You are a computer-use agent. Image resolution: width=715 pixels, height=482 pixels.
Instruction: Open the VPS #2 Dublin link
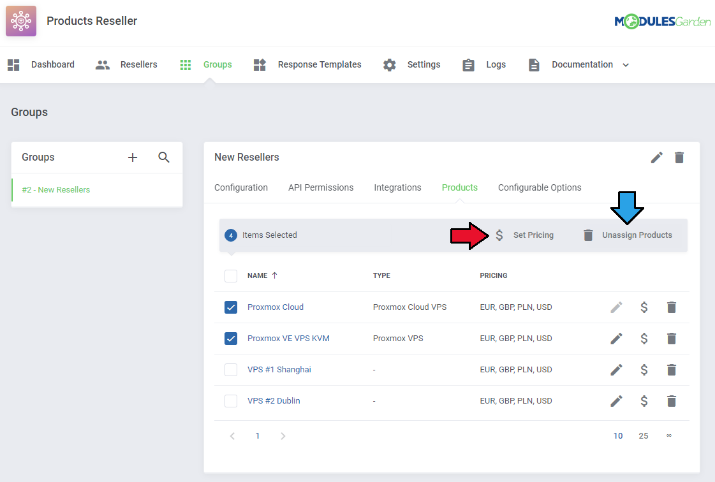pos(274,401)
